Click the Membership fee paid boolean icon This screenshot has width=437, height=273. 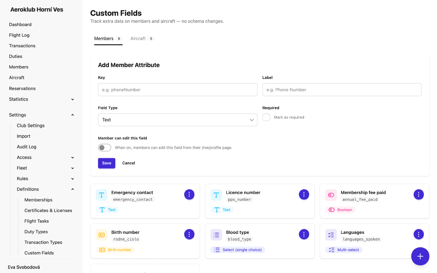click(331, 195)
